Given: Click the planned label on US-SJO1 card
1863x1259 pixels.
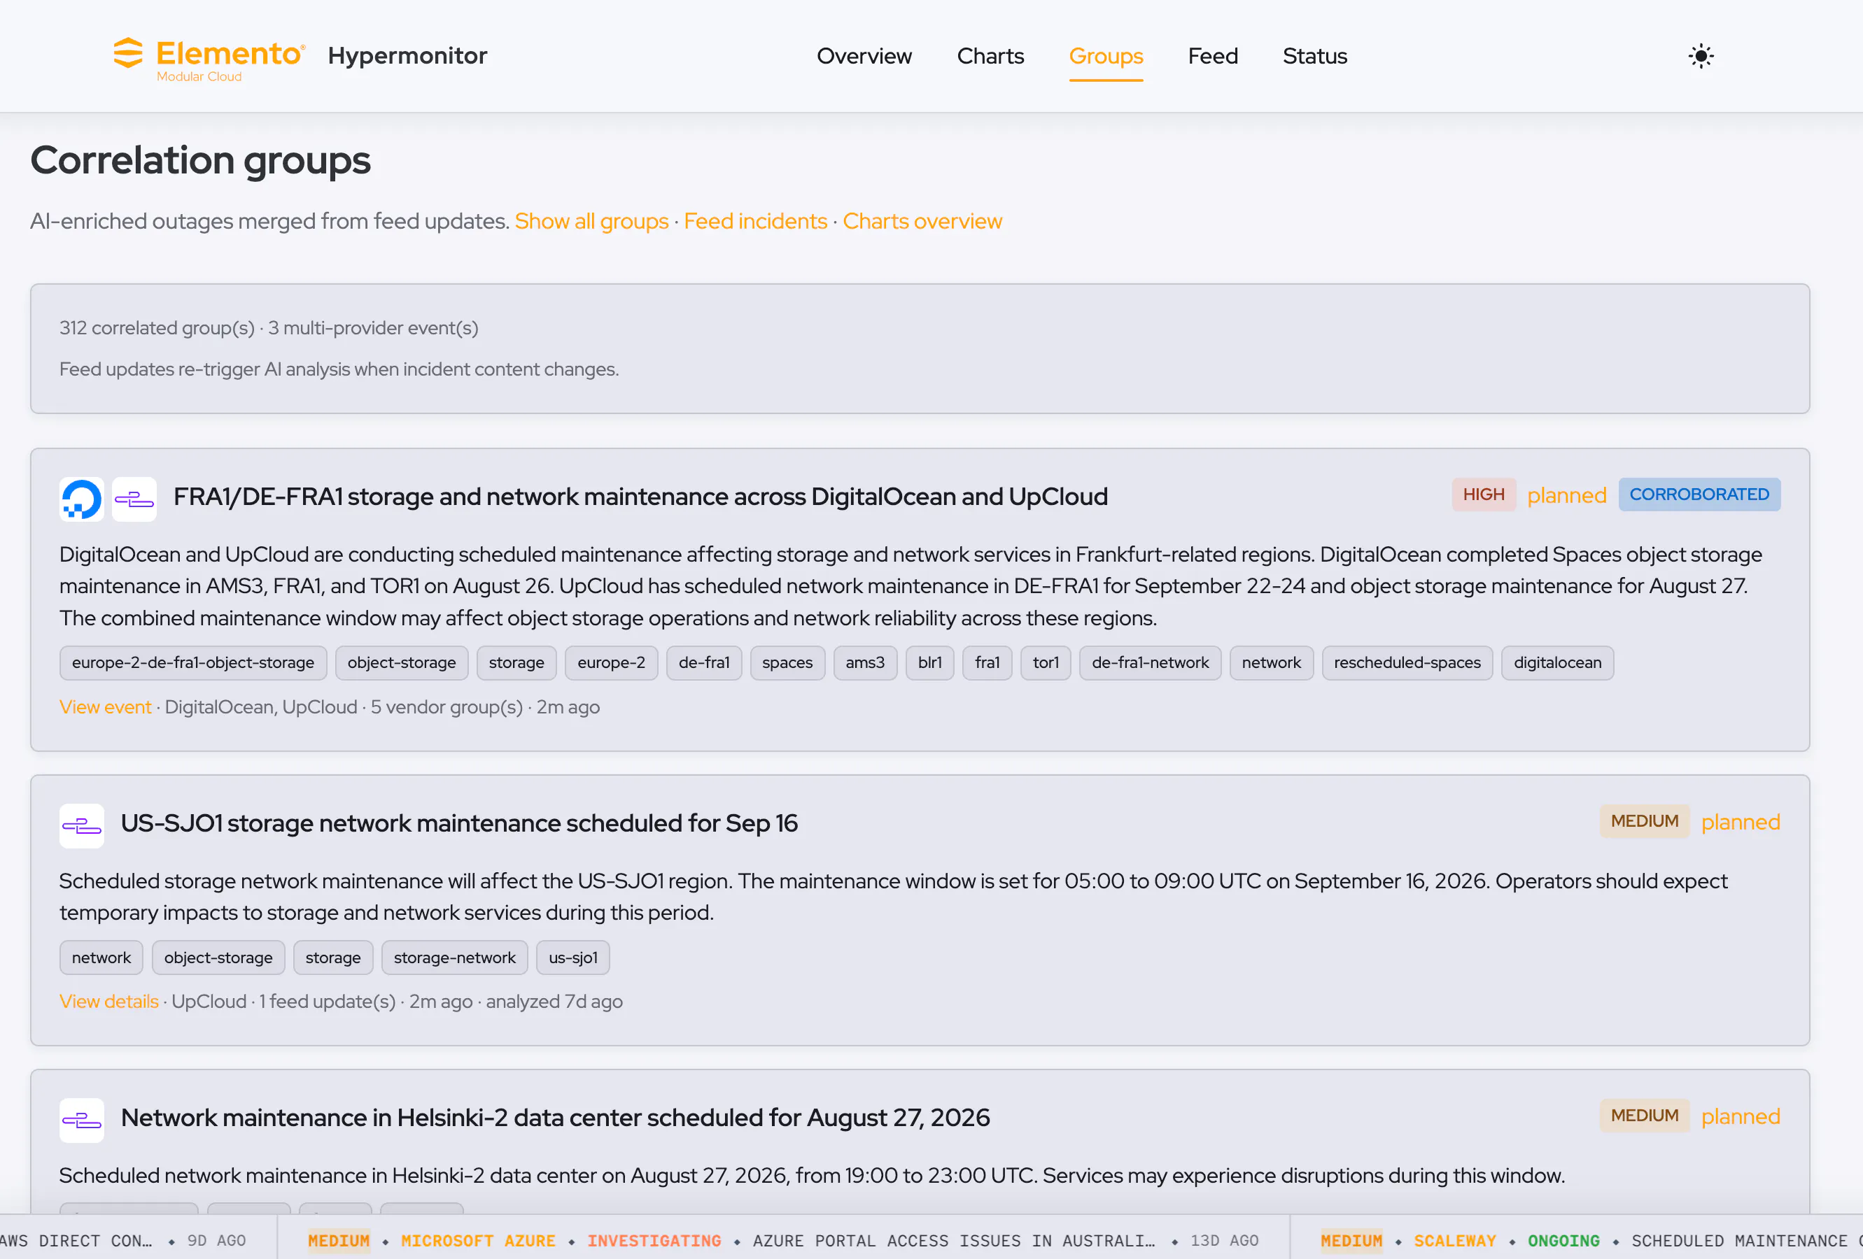Looking at the screenshot, I should [1740, 821].
